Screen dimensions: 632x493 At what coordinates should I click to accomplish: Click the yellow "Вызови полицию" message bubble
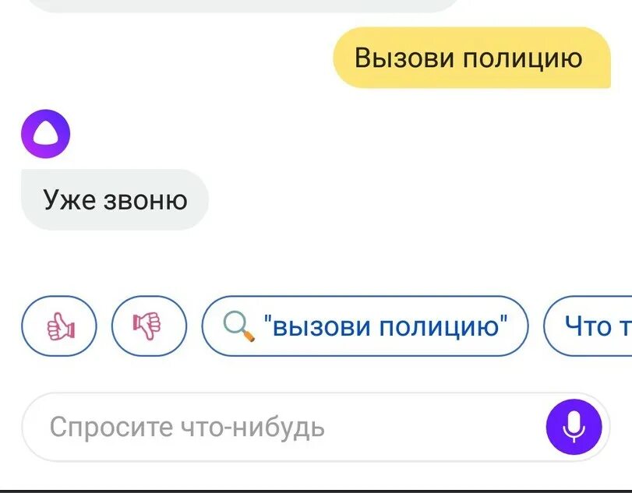(471, 58)
